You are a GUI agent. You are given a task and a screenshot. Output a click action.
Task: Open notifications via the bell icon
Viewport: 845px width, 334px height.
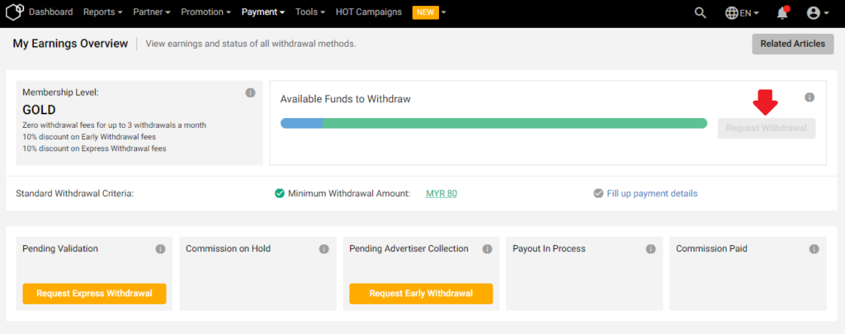point(782,13)
